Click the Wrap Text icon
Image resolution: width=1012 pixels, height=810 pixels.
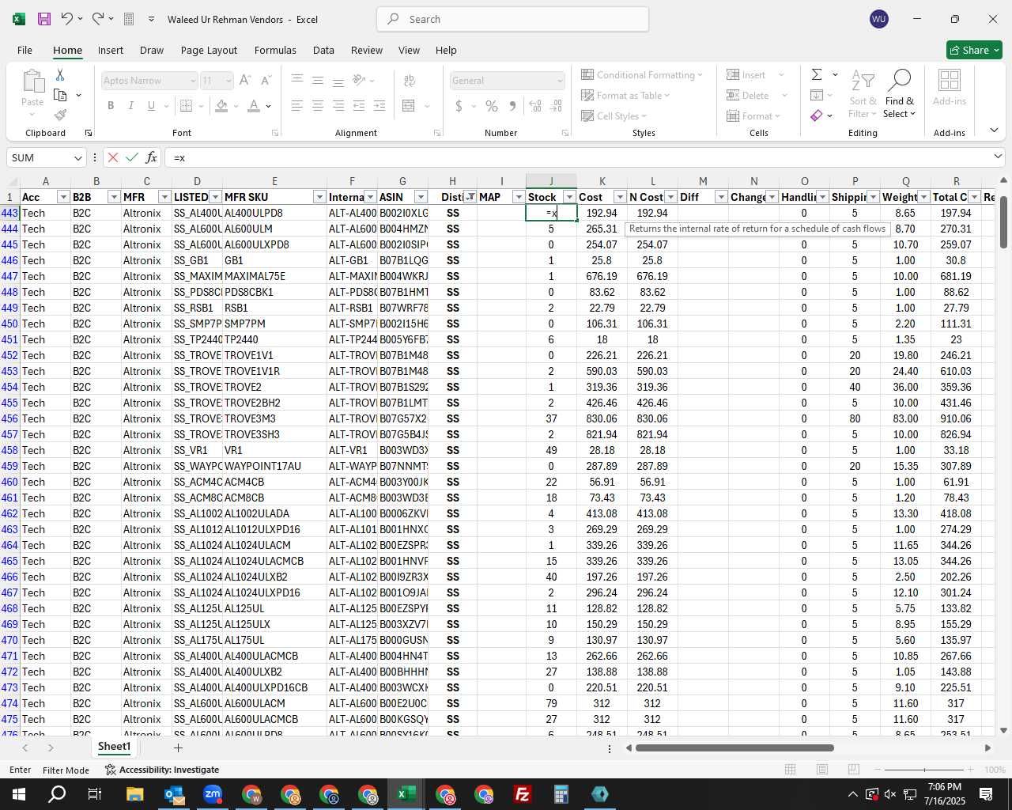[409, 80]
